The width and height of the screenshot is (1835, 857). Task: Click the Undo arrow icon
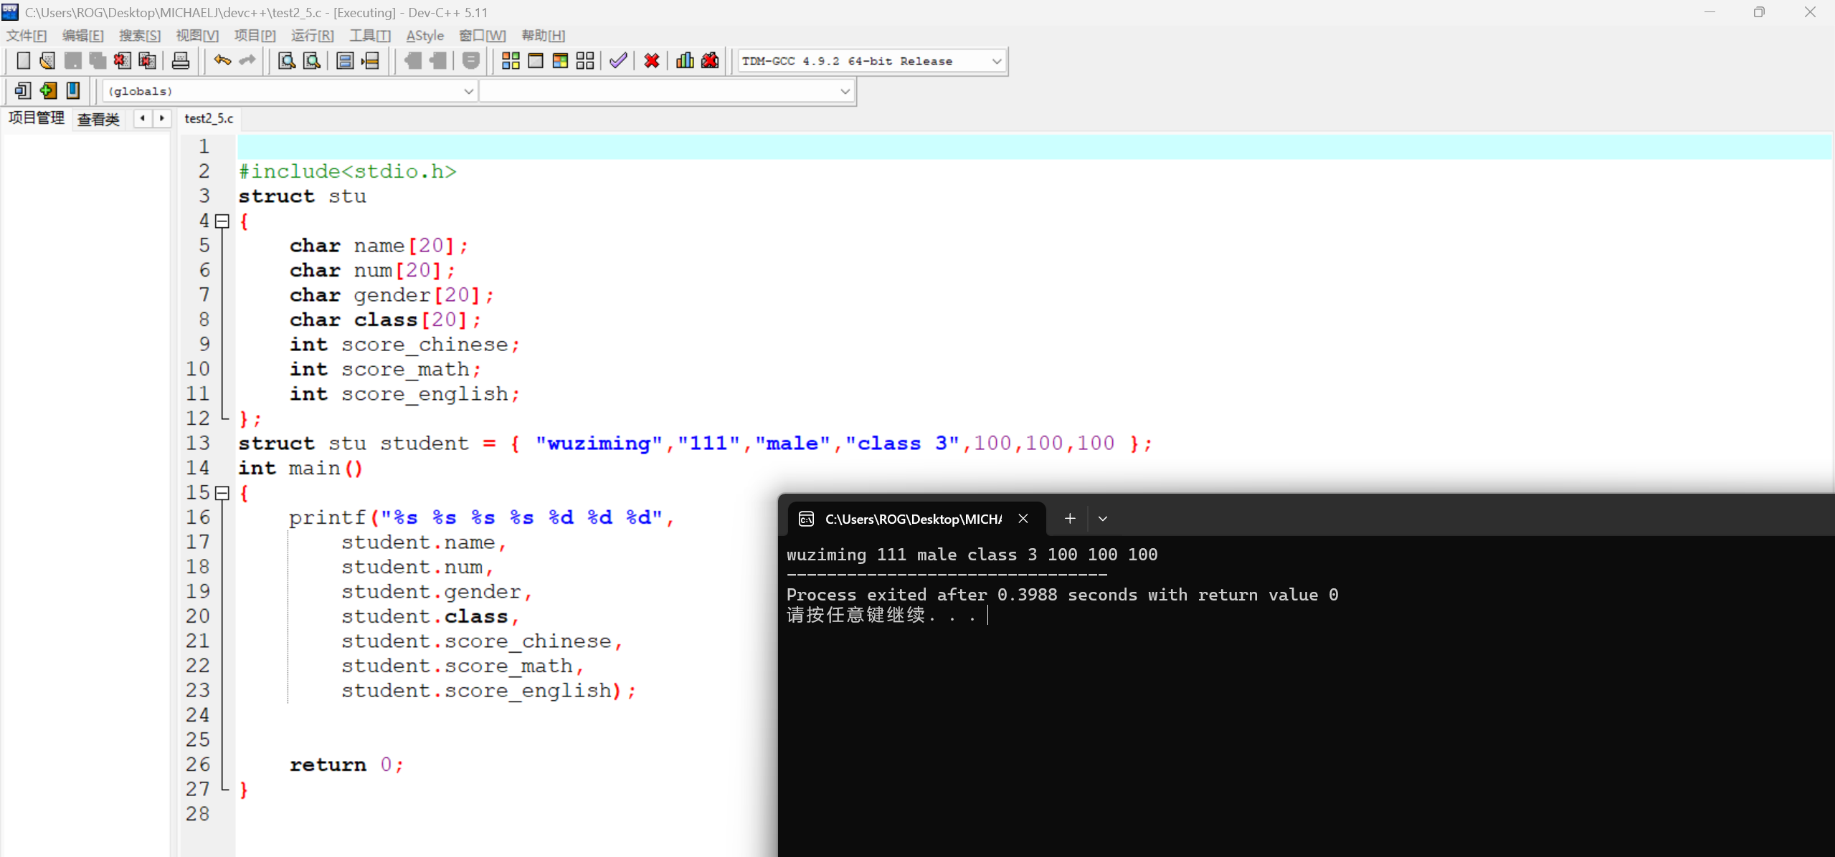(x=222, y=61)
